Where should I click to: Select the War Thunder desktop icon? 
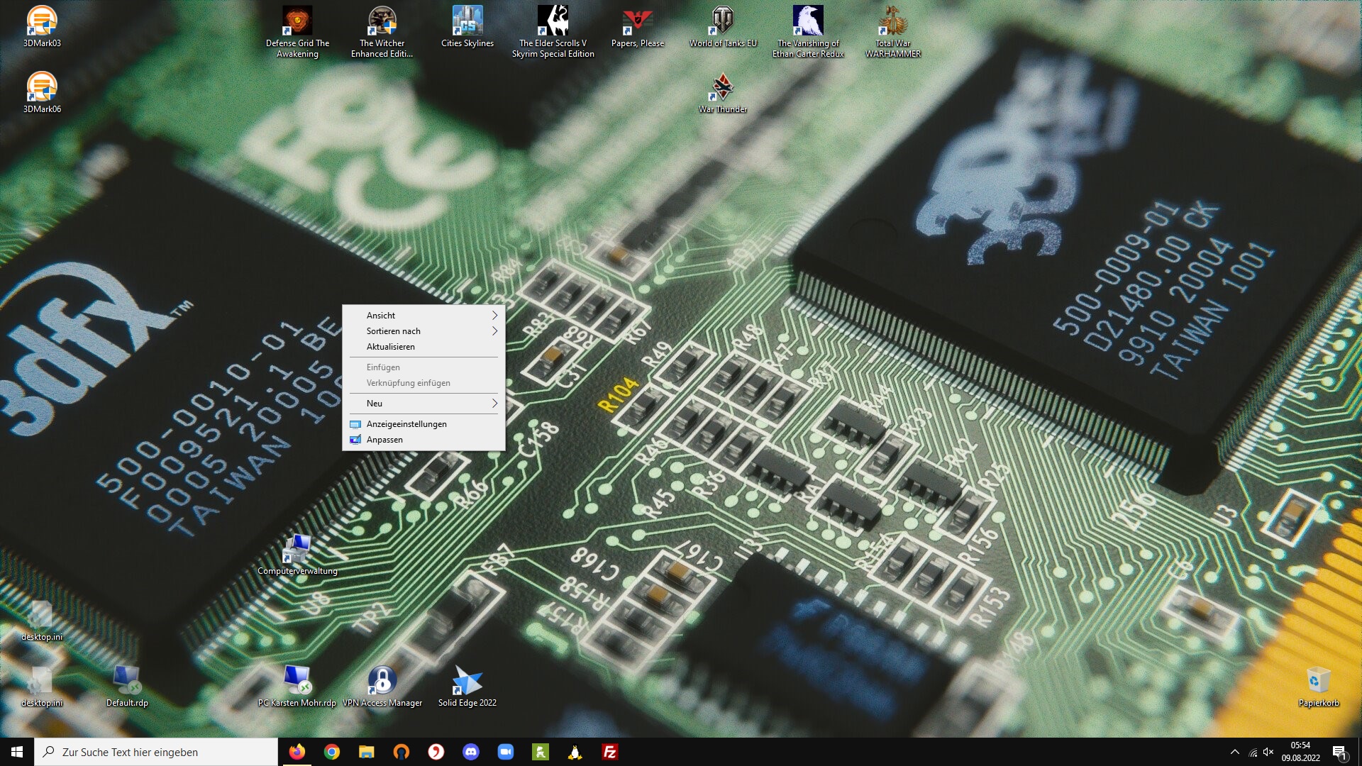(x=722, y=93)
